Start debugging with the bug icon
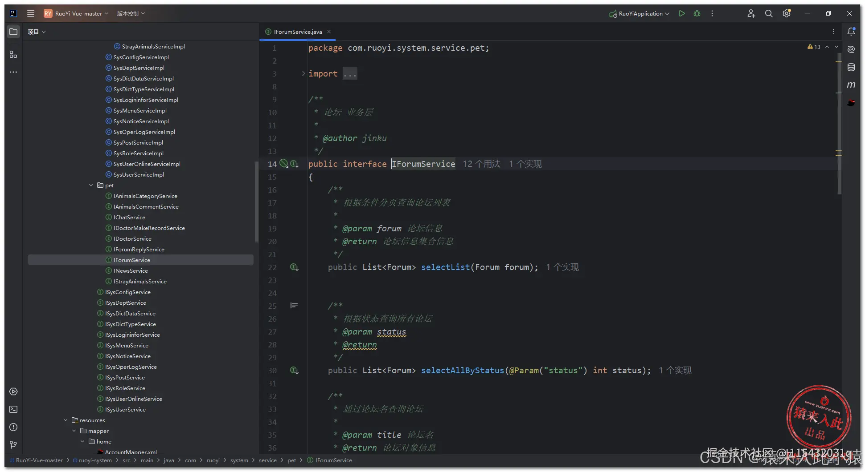This screenshot has width=865, height=472. [697, 13]
